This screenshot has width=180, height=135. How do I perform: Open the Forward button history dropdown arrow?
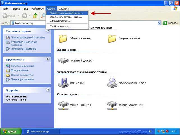[x=30, y=16]
